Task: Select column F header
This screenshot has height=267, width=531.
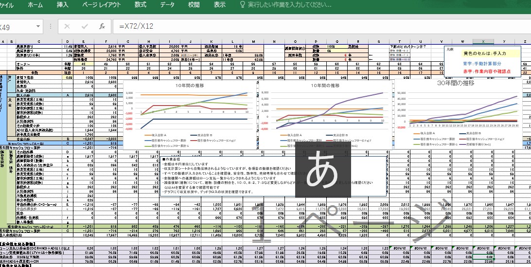Action: point(106,41)
